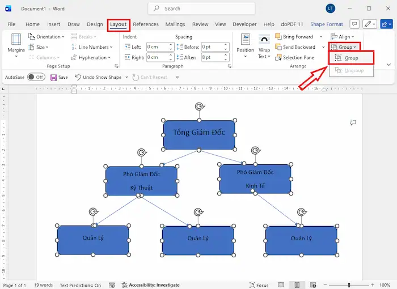Open the Selection Pane
The height and width of the screenshot is (289, 397).
click(297, 57)
